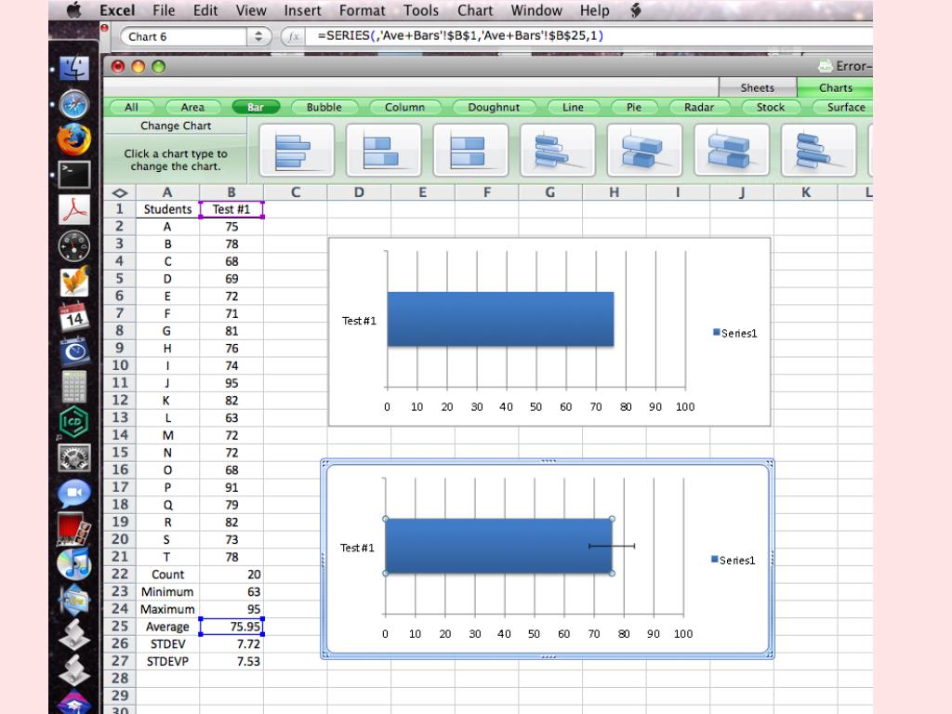Open Finder from the dock

pos(74,68)
